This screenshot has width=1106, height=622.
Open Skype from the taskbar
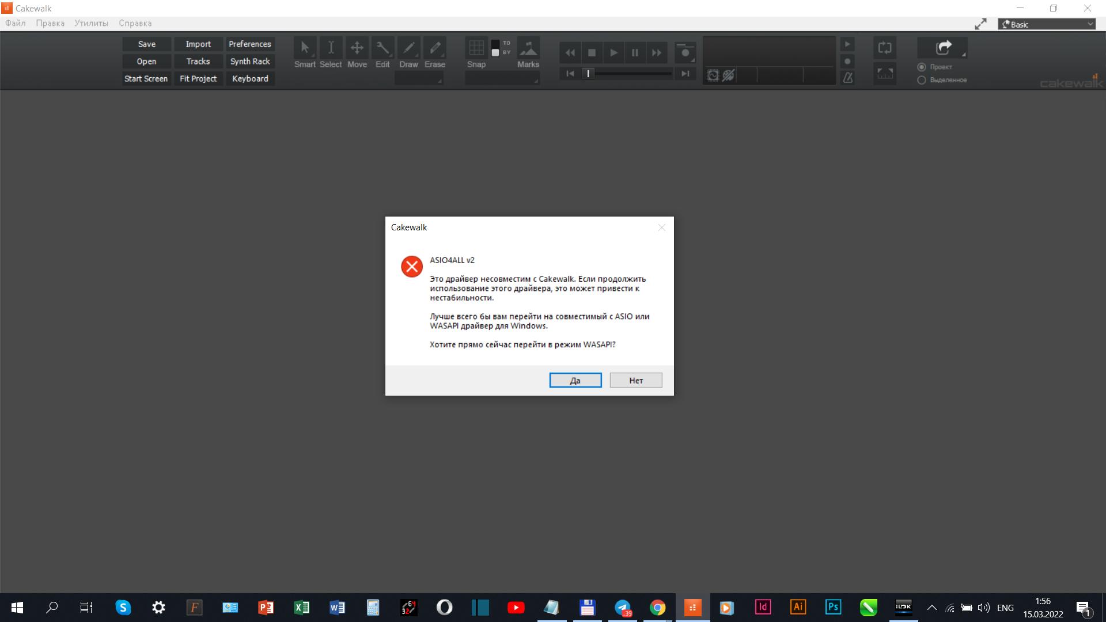tap(123, 608)
